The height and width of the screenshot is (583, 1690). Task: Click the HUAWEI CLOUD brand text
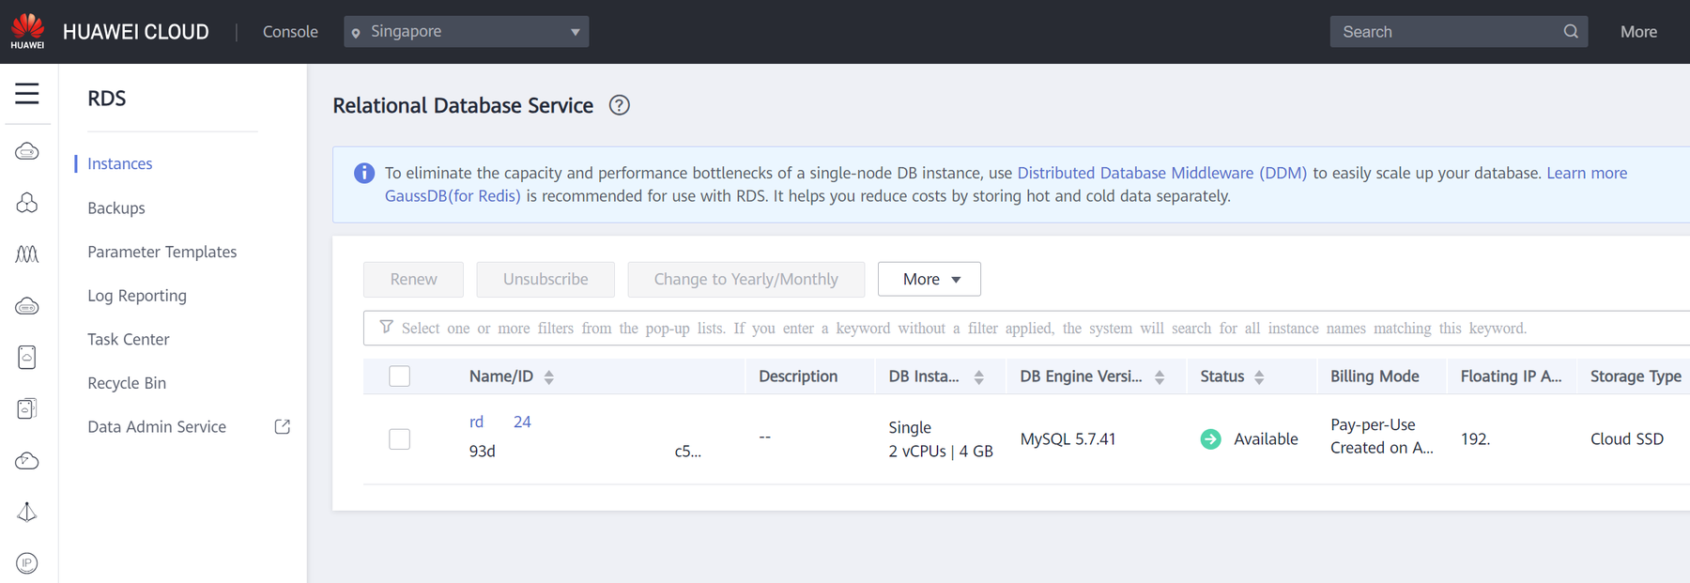[136, 32]
